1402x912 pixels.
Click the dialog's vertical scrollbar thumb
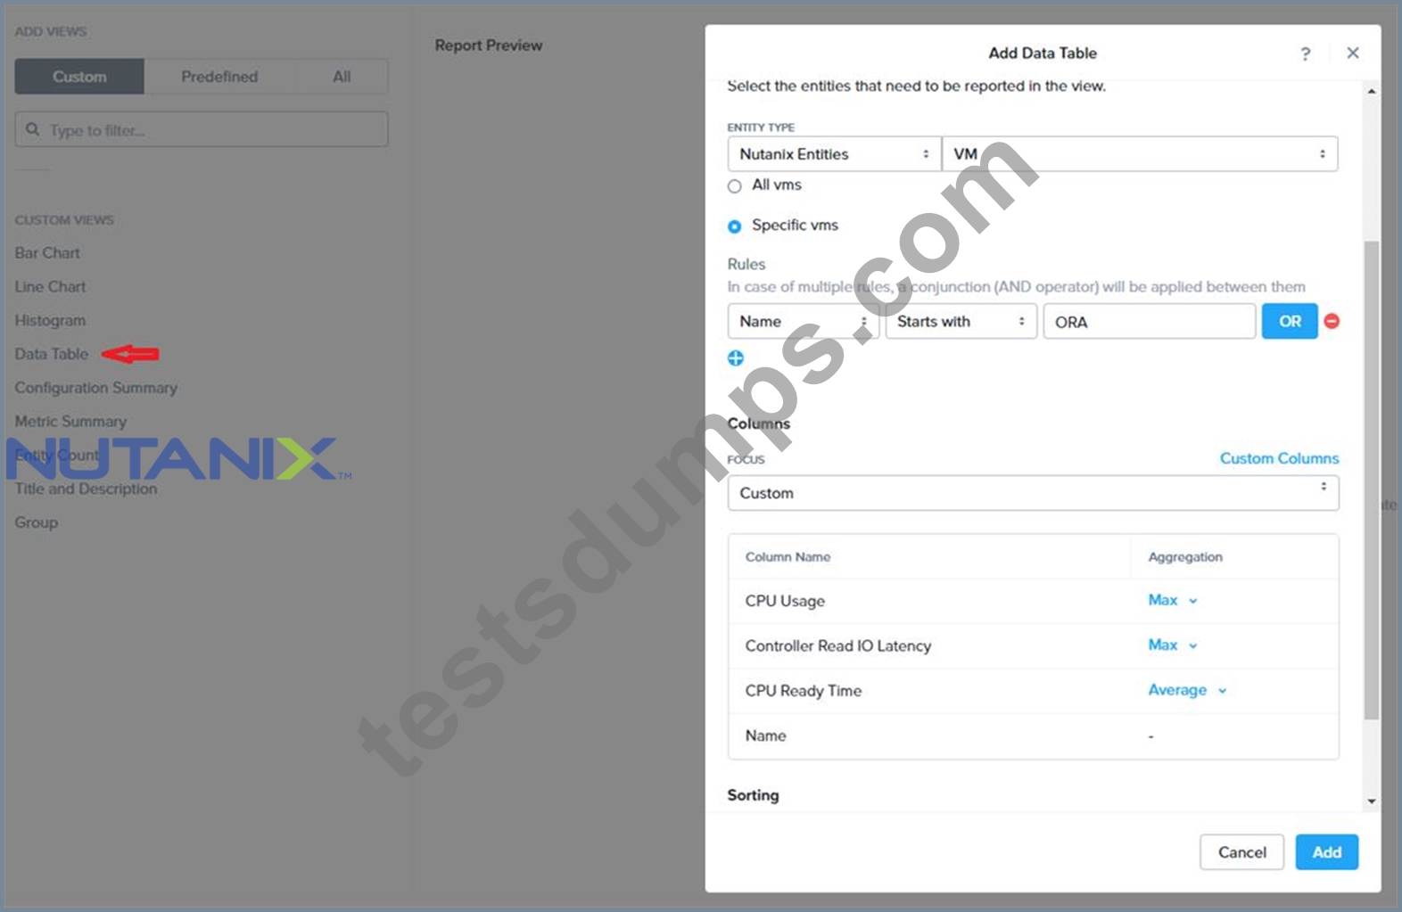click(1372, 480)
